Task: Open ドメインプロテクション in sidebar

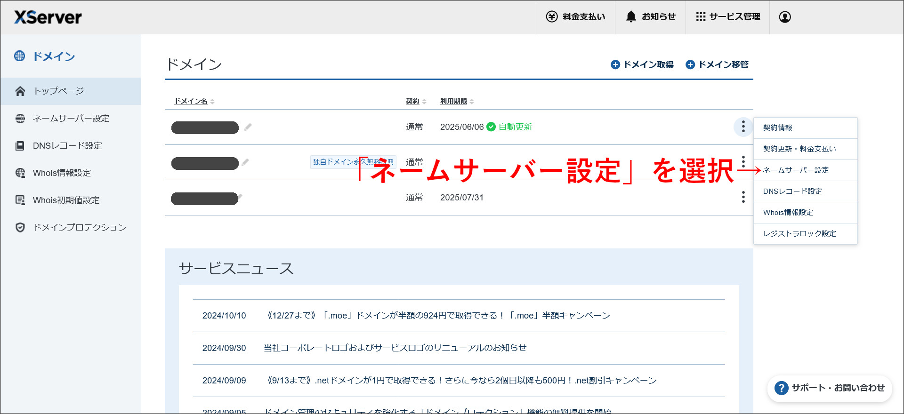Action: (x=71, y=228)
